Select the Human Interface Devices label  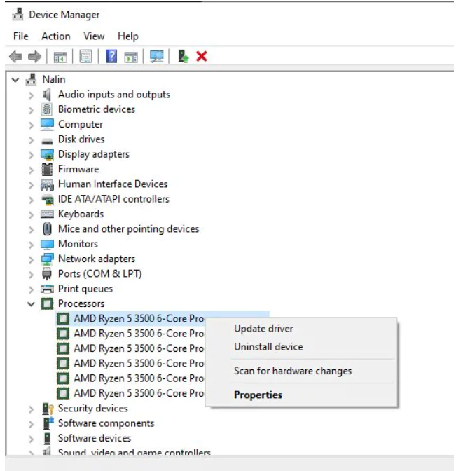click(x=113, y=184)
